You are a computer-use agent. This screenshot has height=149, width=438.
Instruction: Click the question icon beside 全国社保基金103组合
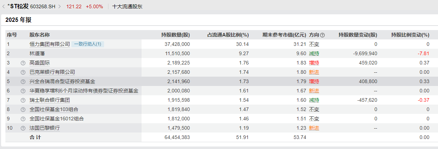click(23, 110)
